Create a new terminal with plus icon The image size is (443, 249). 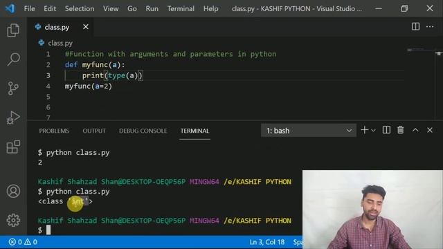coord(365,130)
